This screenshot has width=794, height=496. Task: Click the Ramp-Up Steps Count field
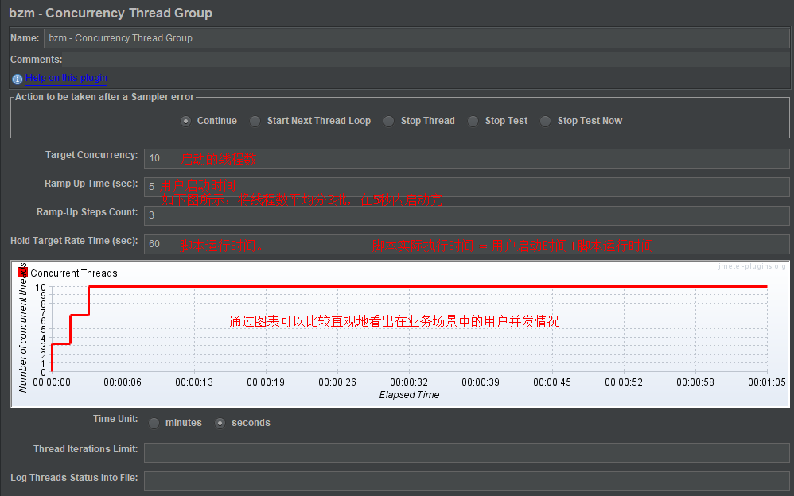point(466,215)
